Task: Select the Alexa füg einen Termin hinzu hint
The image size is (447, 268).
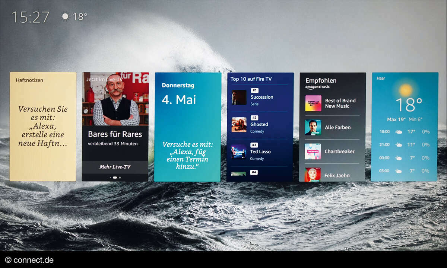Action: pos(188,155)
